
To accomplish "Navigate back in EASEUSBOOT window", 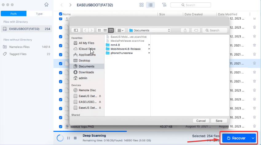I will [x=61, y=5].
